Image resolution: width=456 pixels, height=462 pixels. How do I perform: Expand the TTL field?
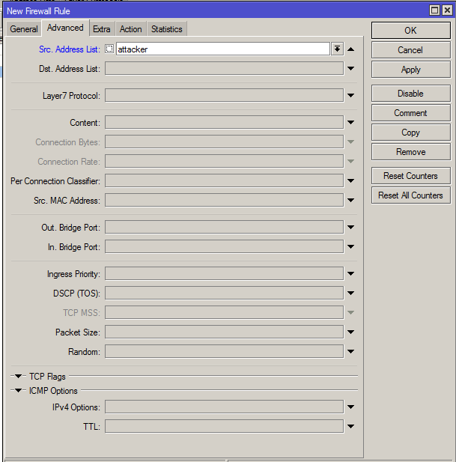point(350,426)
